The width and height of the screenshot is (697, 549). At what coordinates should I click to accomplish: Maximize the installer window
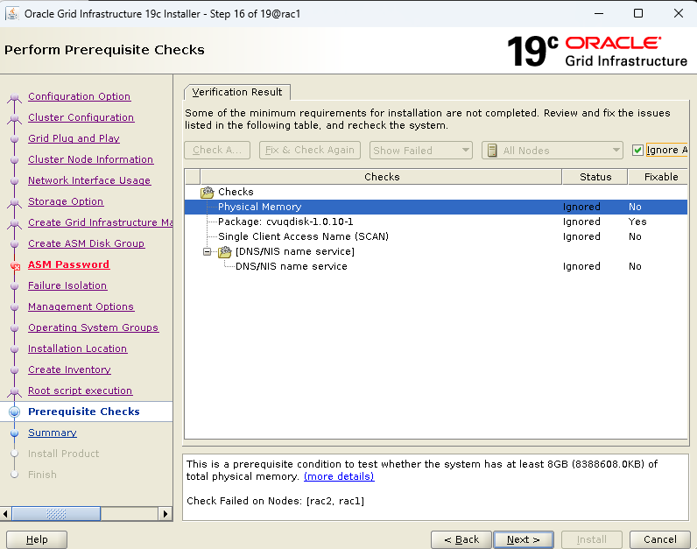[638, 13]
